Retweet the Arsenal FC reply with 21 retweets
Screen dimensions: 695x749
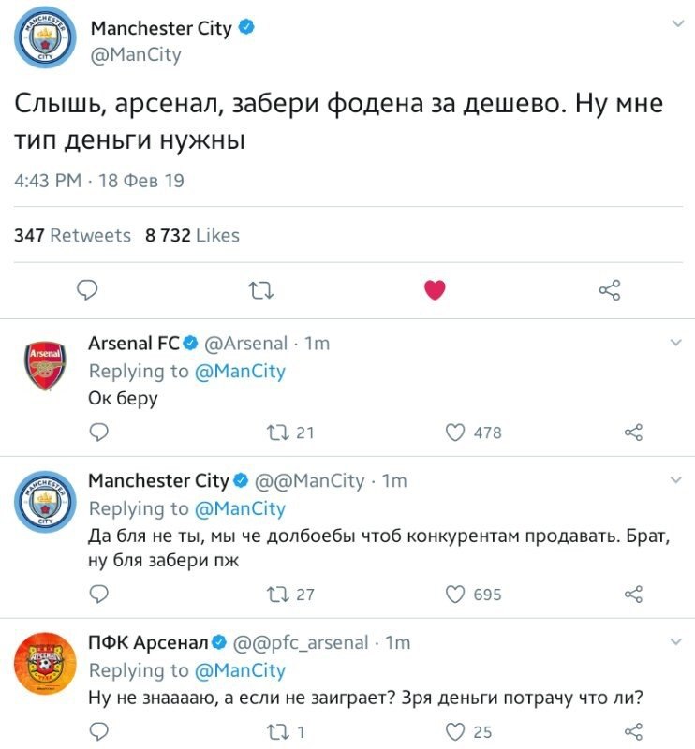(x=277, y=433)
